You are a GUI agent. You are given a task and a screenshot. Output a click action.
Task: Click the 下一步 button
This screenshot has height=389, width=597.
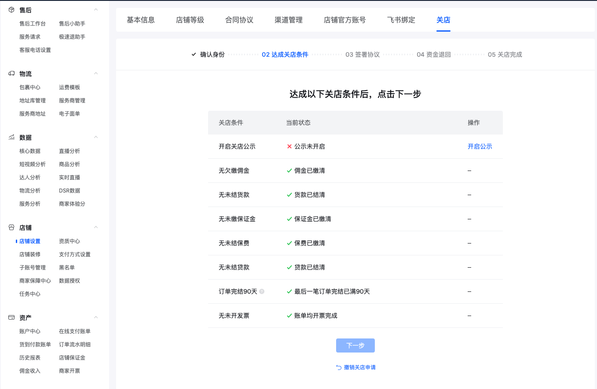(355, 345)
